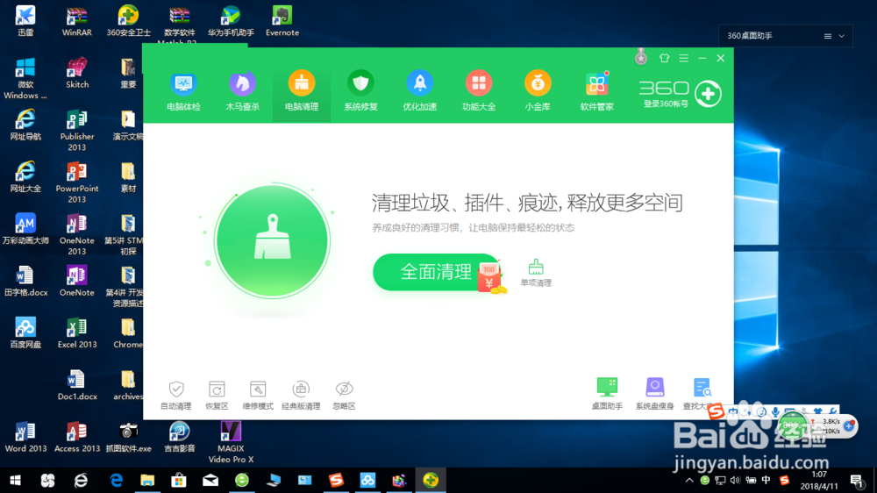Select 万彩动画大师 desktop shortcut
The width and height of the screenshot is (877, 493).
[25, 230]
